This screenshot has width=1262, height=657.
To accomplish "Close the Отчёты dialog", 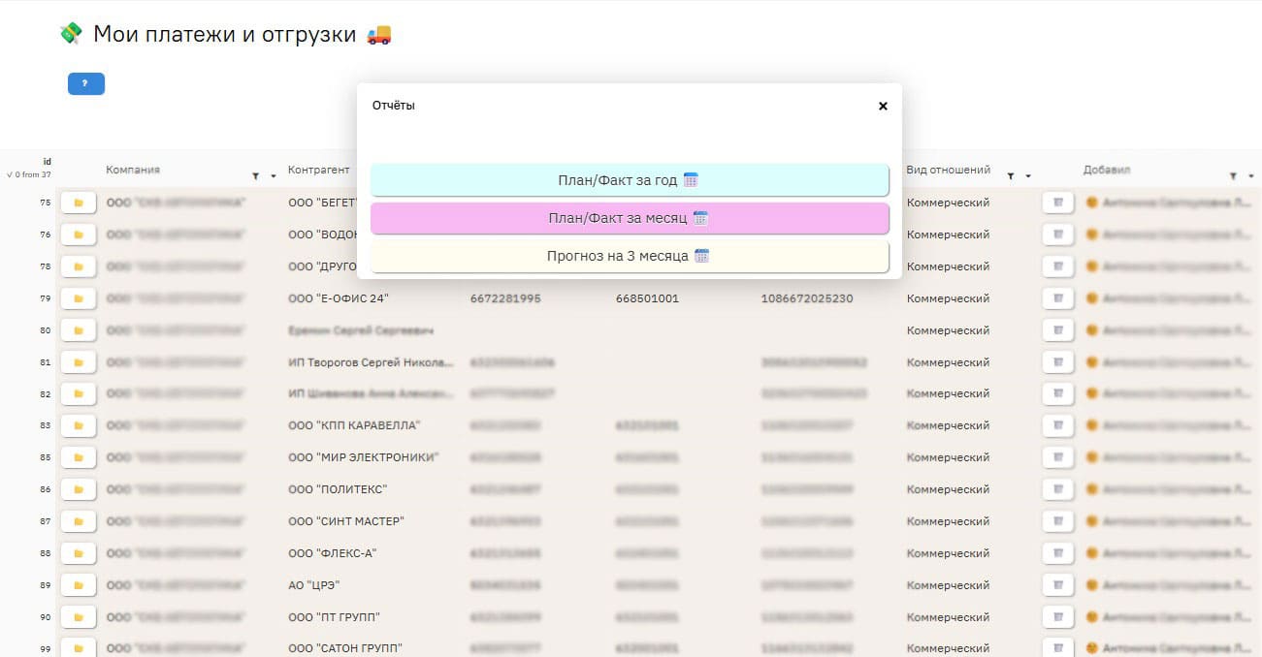I will 883,106.
